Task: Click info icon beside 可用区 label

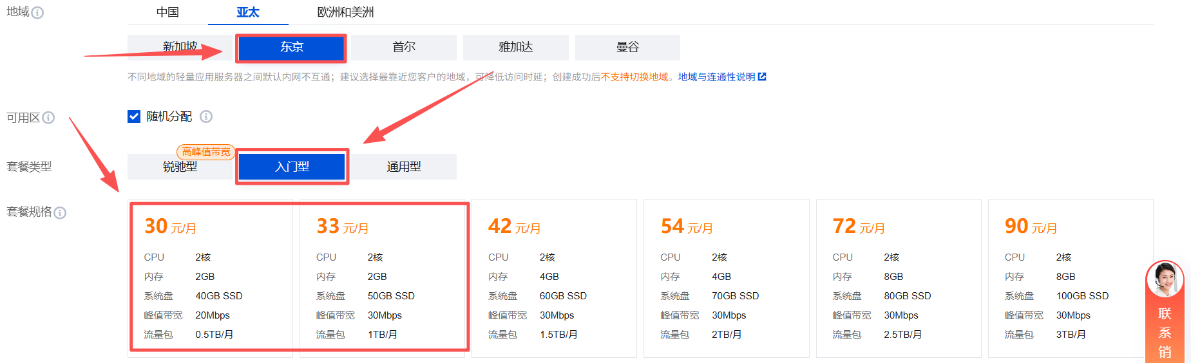Action: (x=48, y=118)
